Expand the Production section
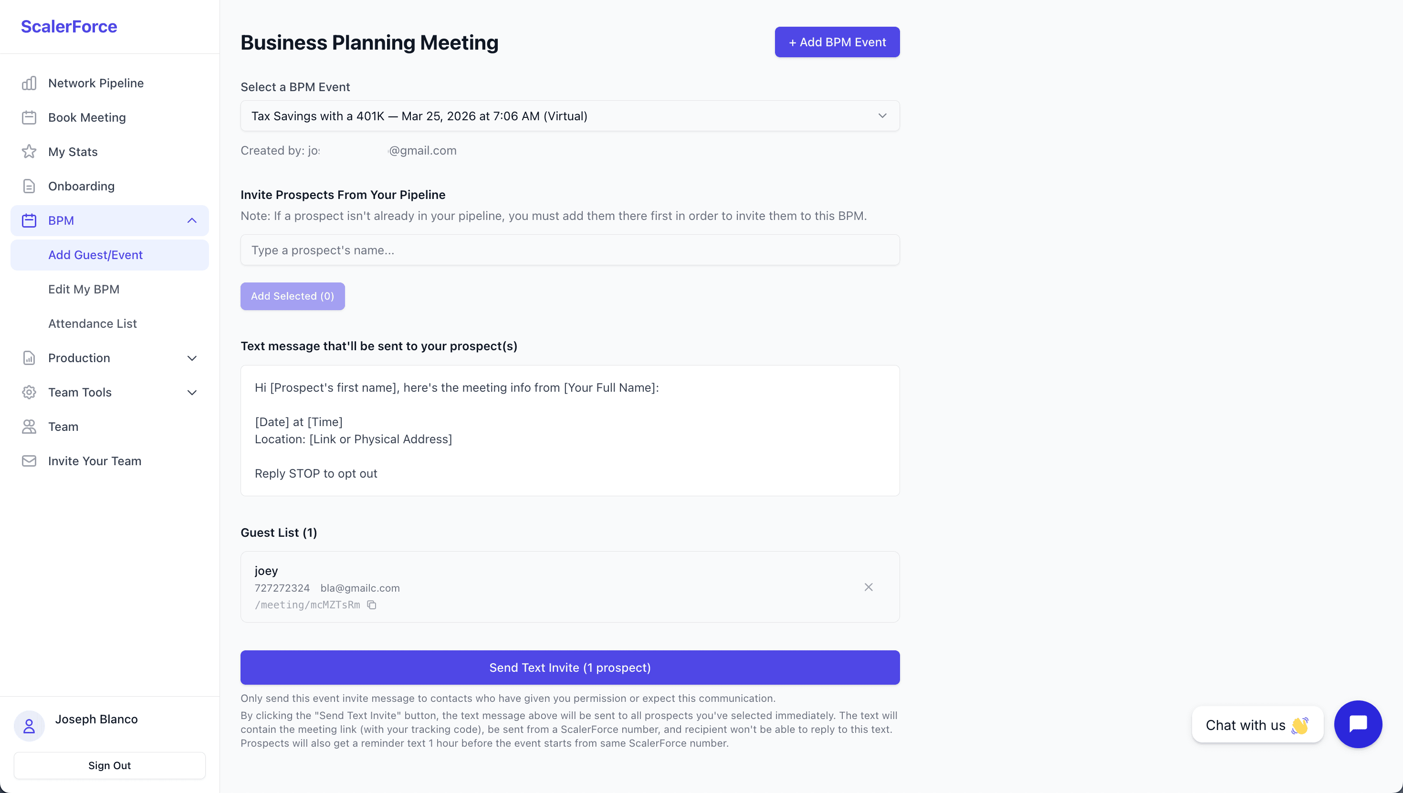This screenshot has height=793, width=1403. 191,358
